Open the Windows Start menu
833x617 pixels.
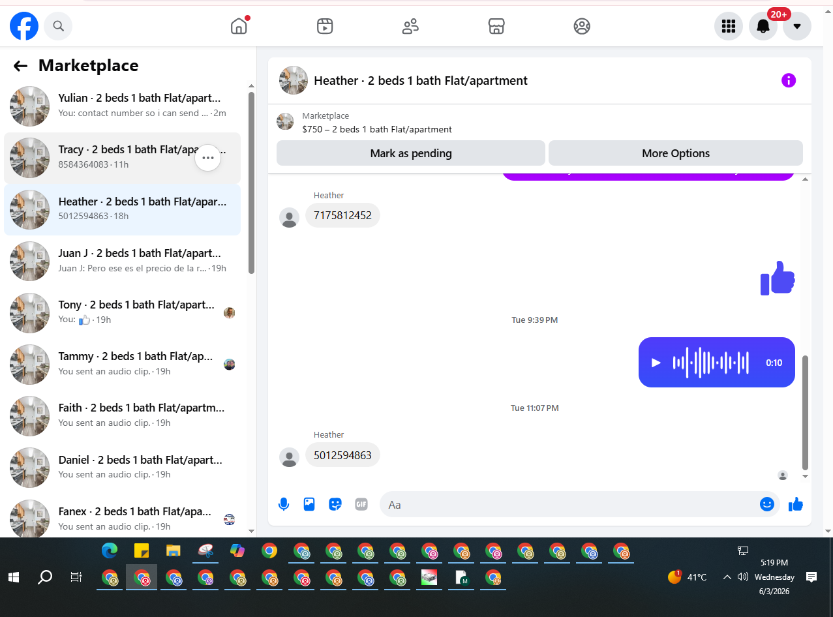pos(13,577)
